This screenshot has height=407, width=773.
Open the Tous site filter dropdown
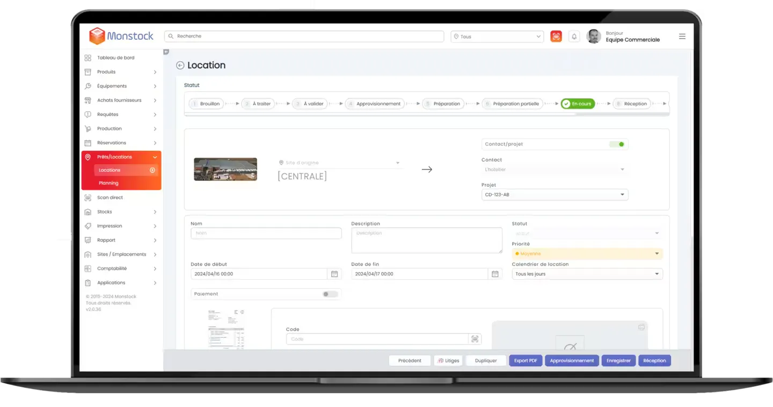point(497,37)
